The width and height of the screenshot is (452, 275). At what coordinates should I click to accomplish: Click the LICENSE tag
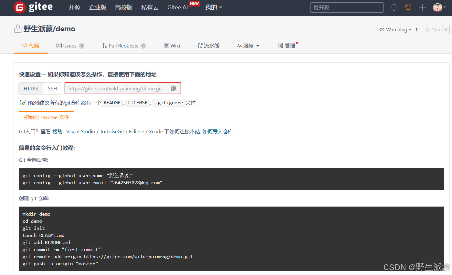click(x=138, y=103)
